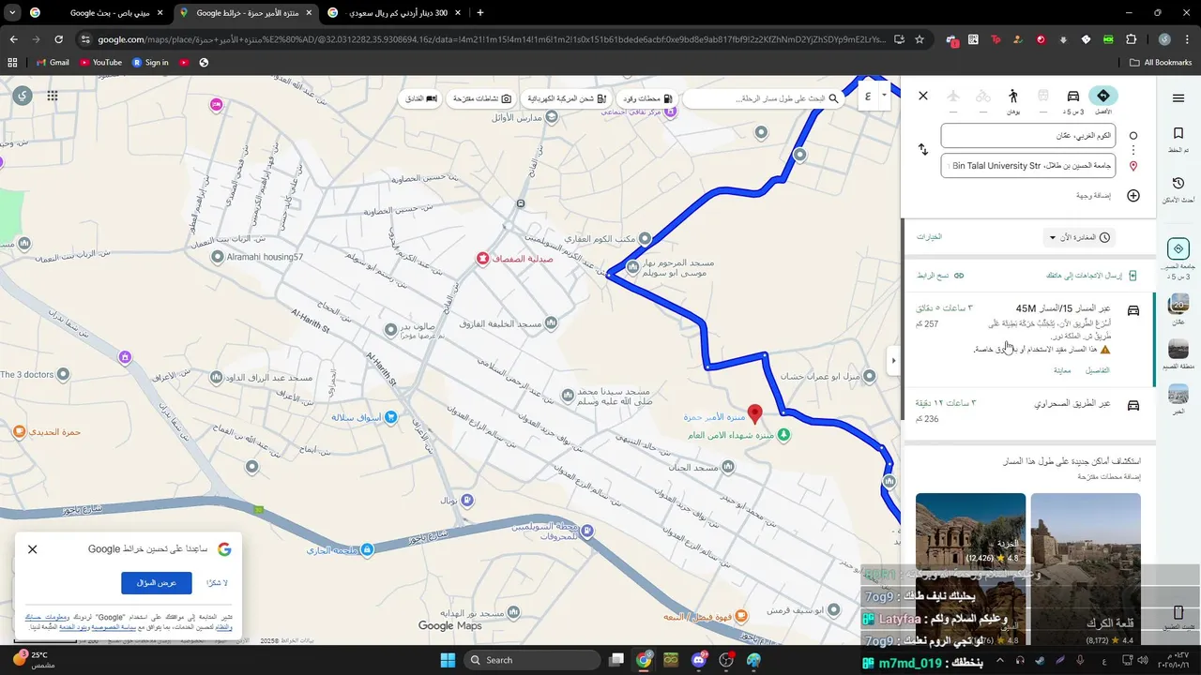Copy the route link 'نسخ الرابط'
This screenshot has width=1201, height=675.
pyautogui.click(x=940, y=276)
